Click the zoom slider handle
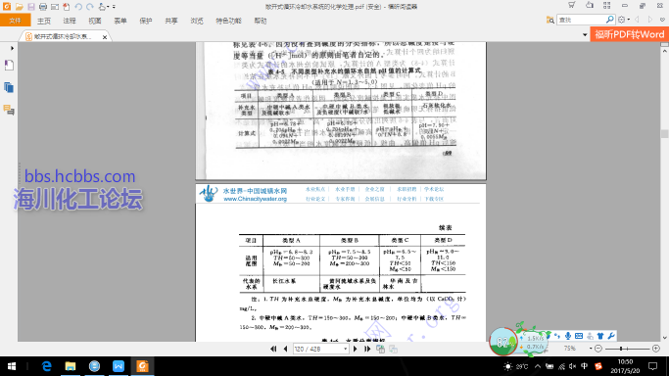This screenshot has width=669, height=376. click(621, 349)
